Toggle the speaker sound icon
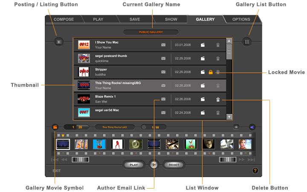Image resolution: width=307 pixels, height=192 pixels. [x=252, y=127]
